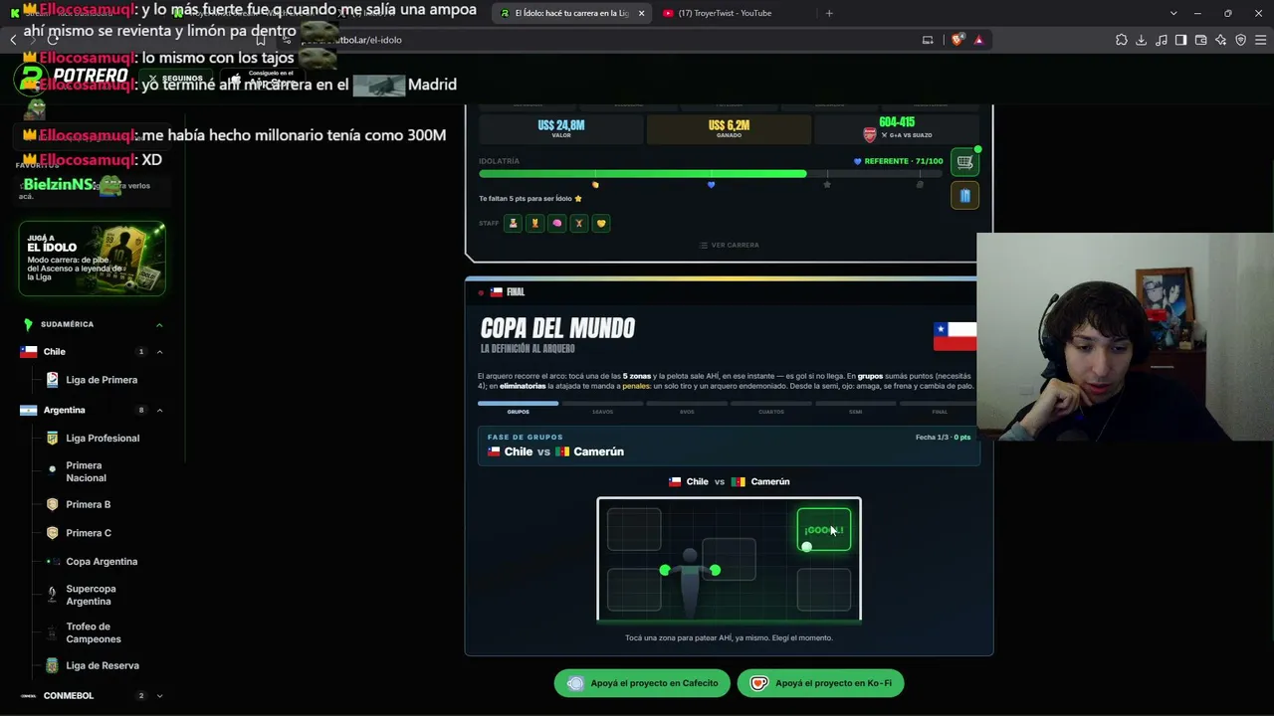This screenshot has height=716, width=1274.
Task: Click the yellow heart staff icon
Action: pos(600,224)
